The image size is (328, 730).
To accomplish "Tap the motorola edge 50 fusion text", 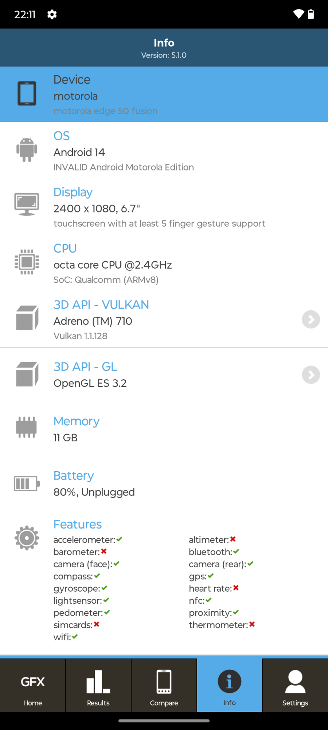I will pyautogui.click(x=106, y=111).
